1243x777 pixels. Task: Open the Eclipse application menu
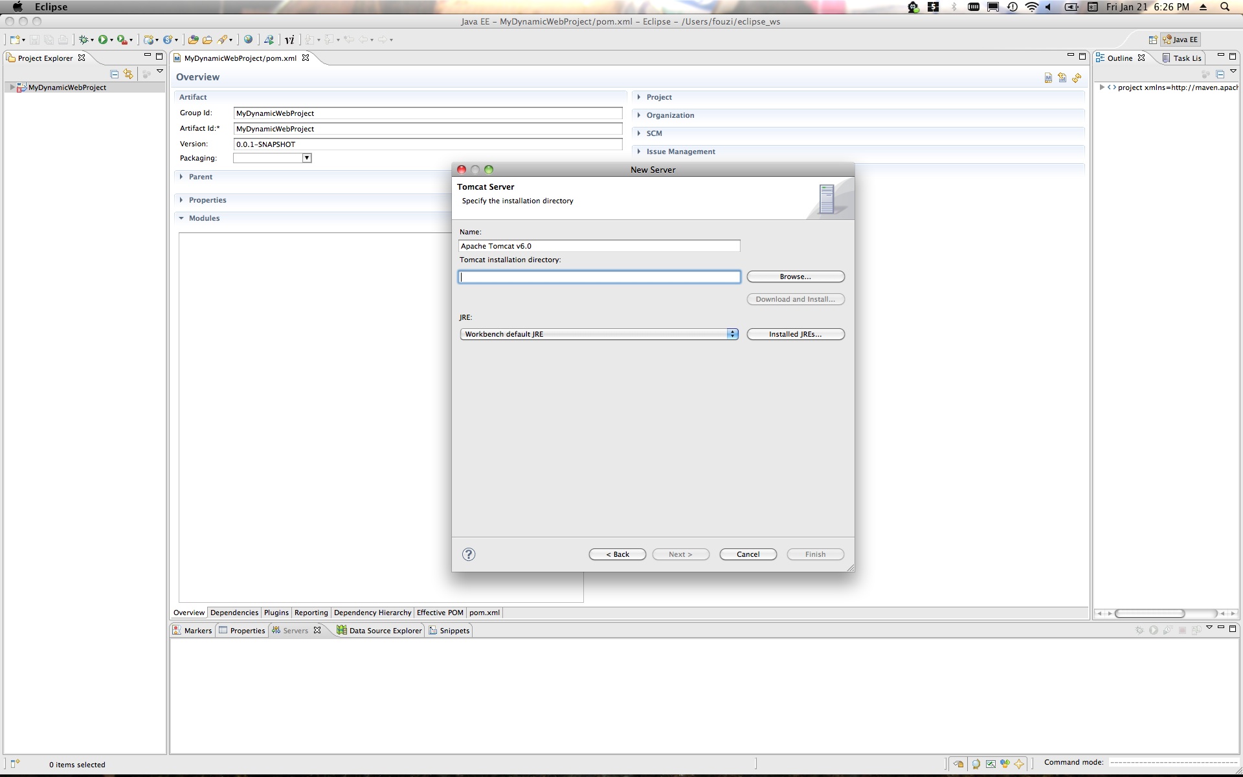51,7
